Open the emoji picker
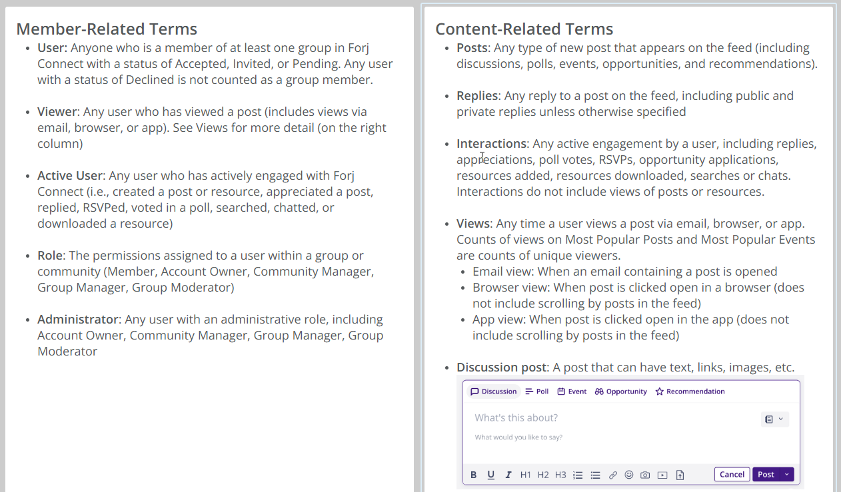The width and height of the screenshot is (841, 492). tap(629, 475)
